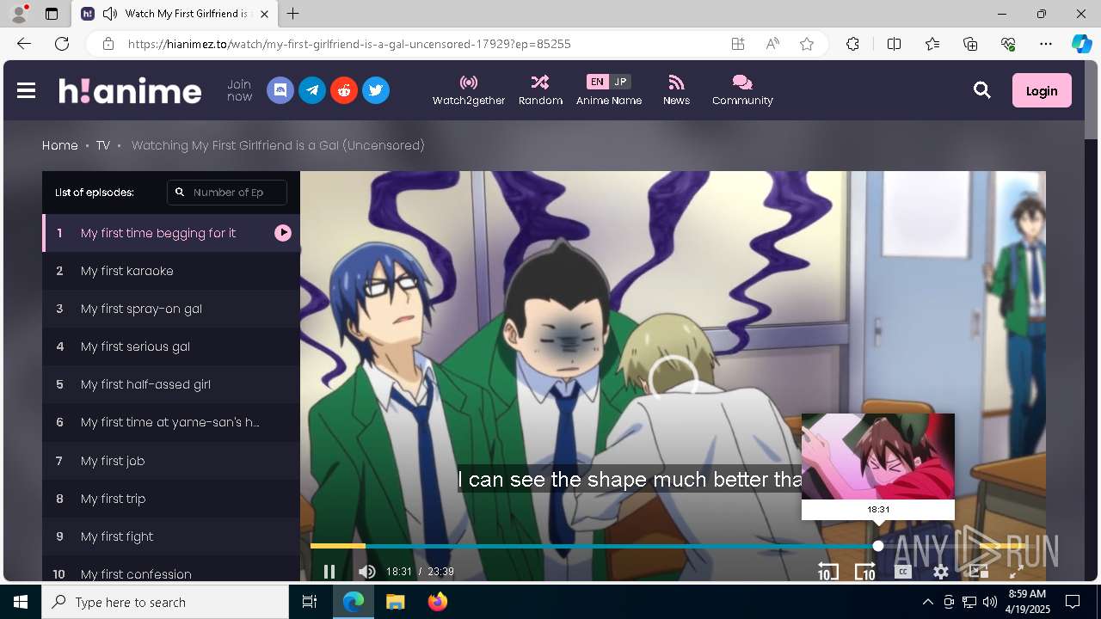1101x619 pixels.
Task: Select episode 8 My first trip
Action: [171, 499]
